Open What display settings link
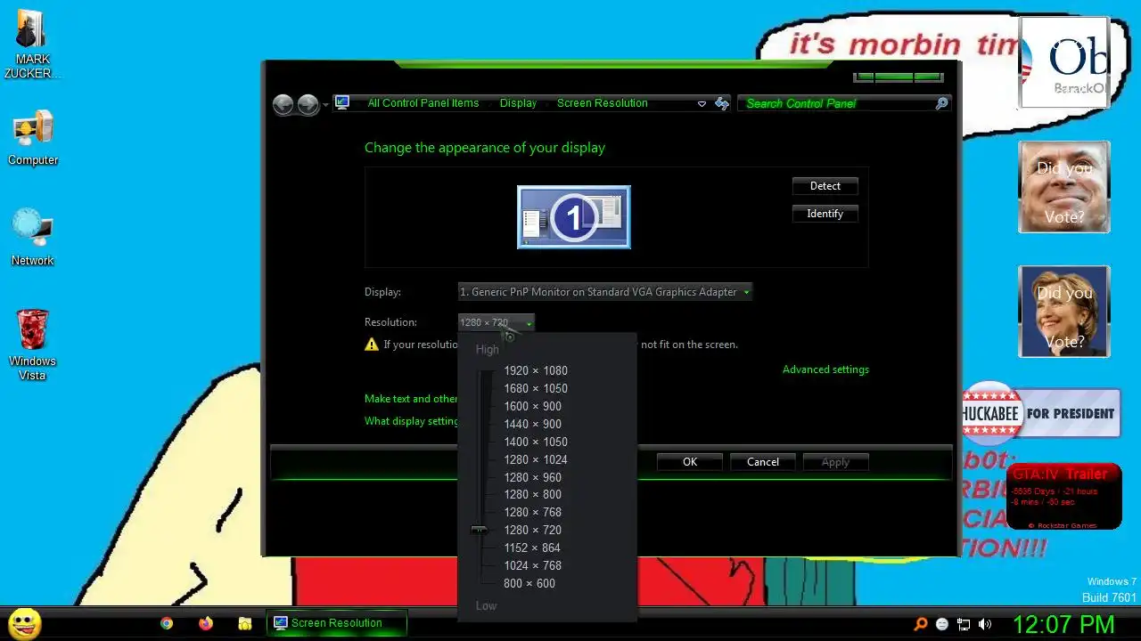1141x641 pixels. [x=411, y=421]
